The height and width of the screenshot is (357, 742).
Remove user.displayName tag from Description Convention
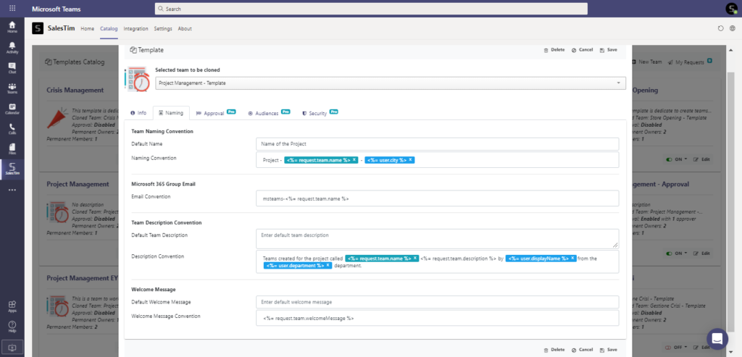572,259
